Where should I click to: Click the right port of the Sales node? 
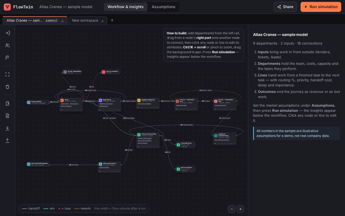[x=83, y=101]
